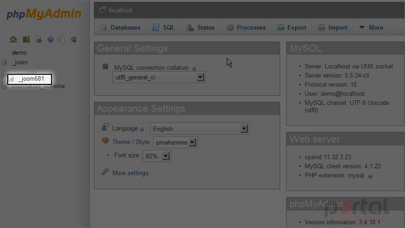Click the 'Protocol version: 10' text

pyautogui.click(x=331, y=84)
